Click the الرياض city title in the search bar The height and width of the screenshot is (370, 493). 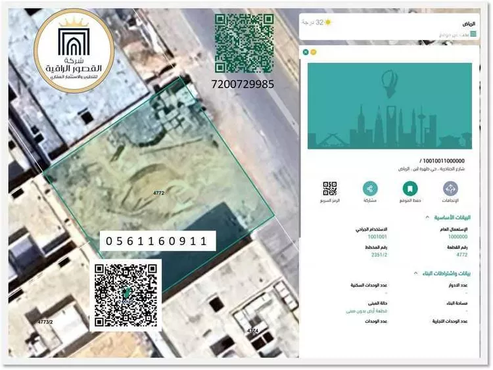click(x=469, y=24)
